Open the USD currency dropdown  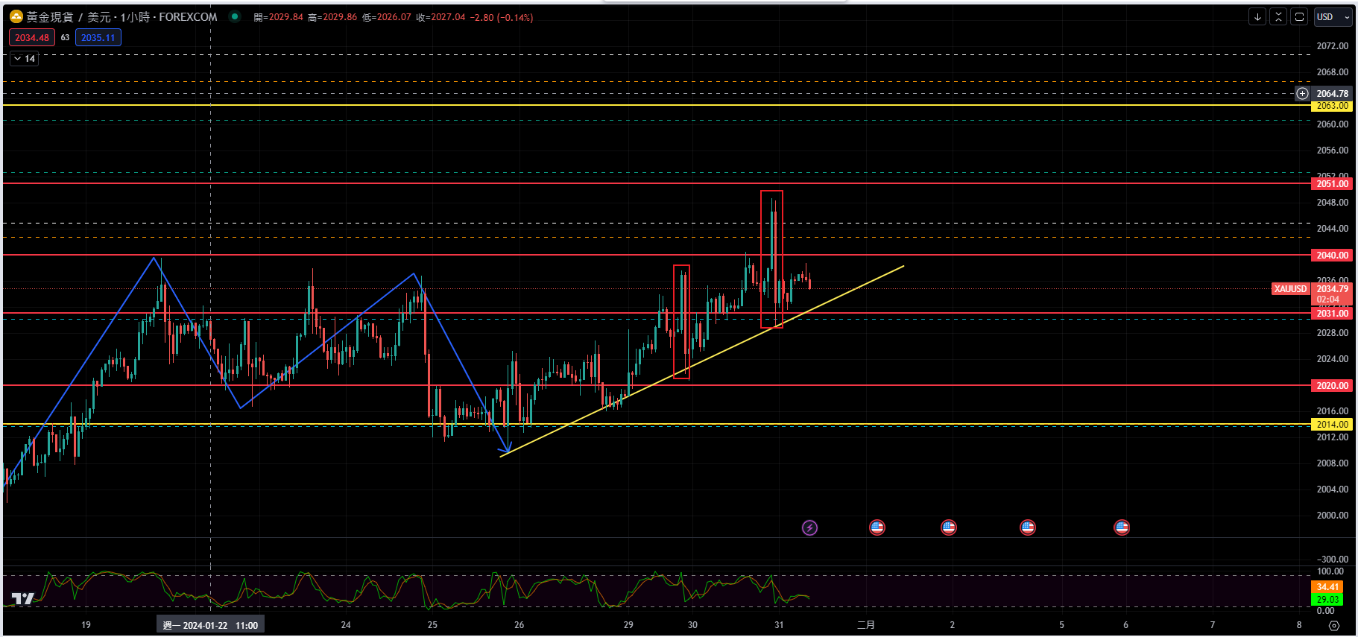pyautogui.click(x=1333, y=16)
